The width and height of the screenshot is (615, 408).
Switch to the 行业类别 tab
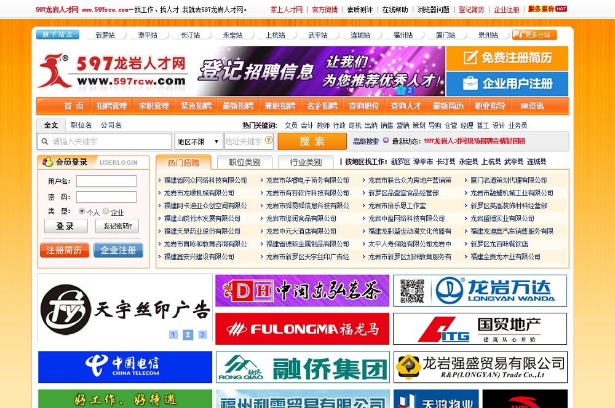pyautogui.click(x=306, y=162)
